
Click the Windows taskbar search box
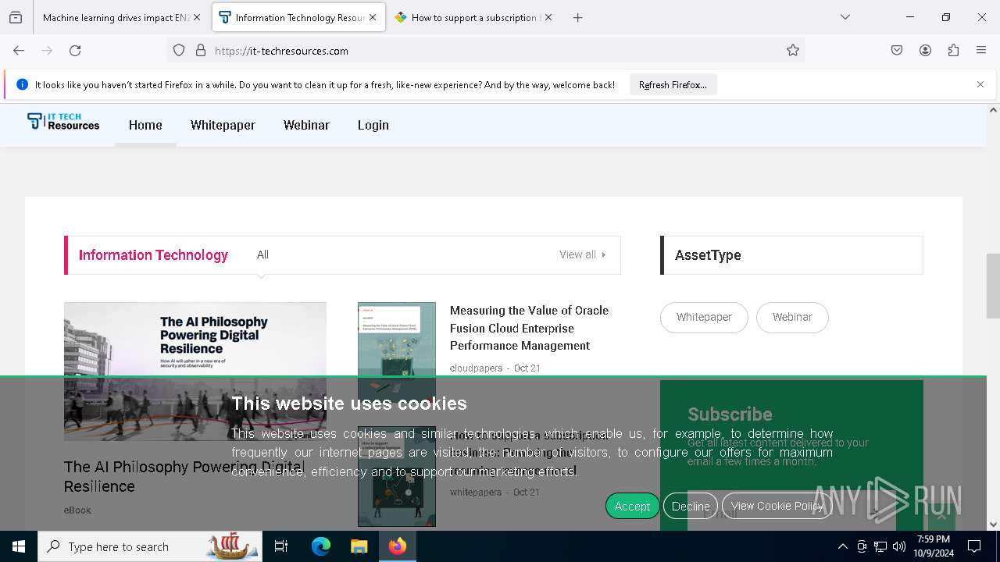tap(150, 546)
